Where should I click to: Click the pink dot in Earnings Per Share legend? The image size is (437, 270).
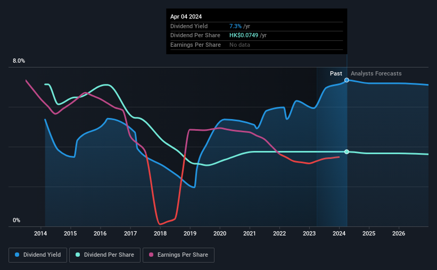151,255
